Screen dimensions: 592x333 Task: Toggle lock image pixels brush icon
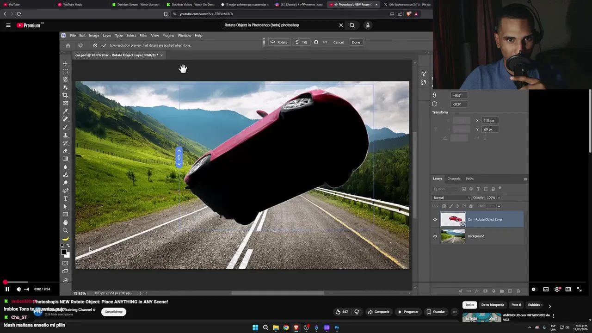[x=450, y=206]
